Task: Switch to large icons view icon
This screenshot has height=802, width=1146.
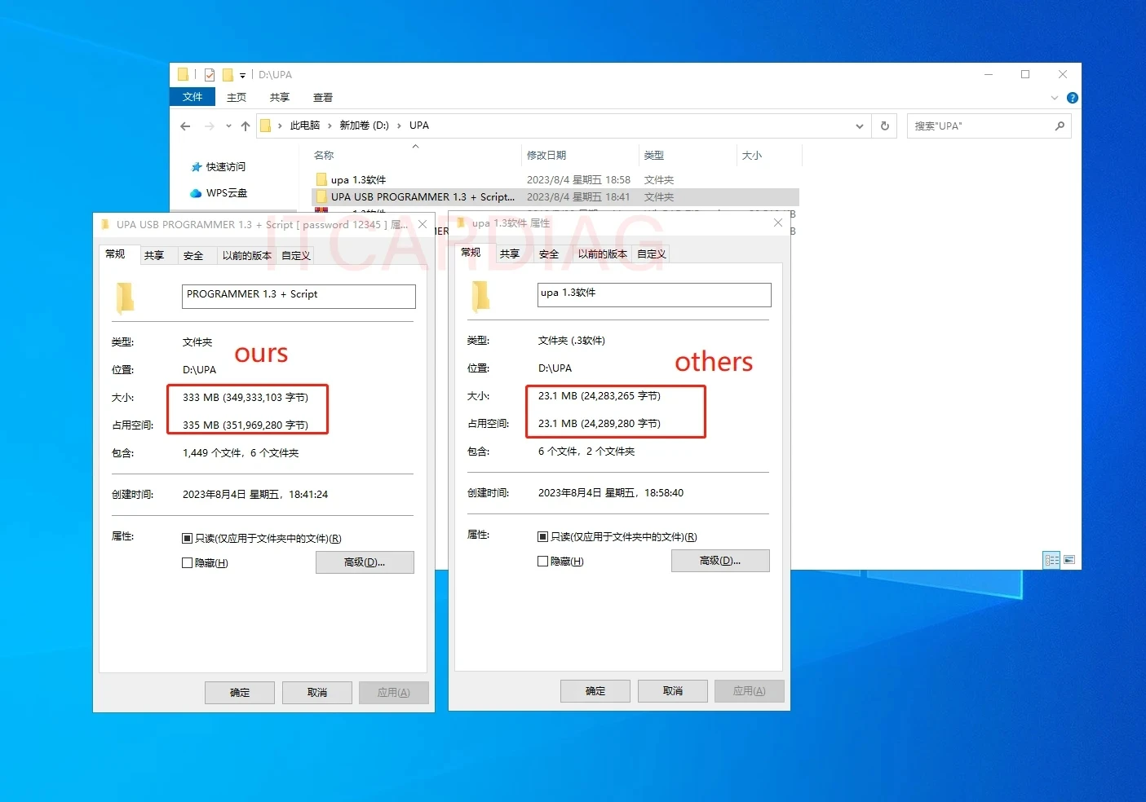Action: point(1069,560)
